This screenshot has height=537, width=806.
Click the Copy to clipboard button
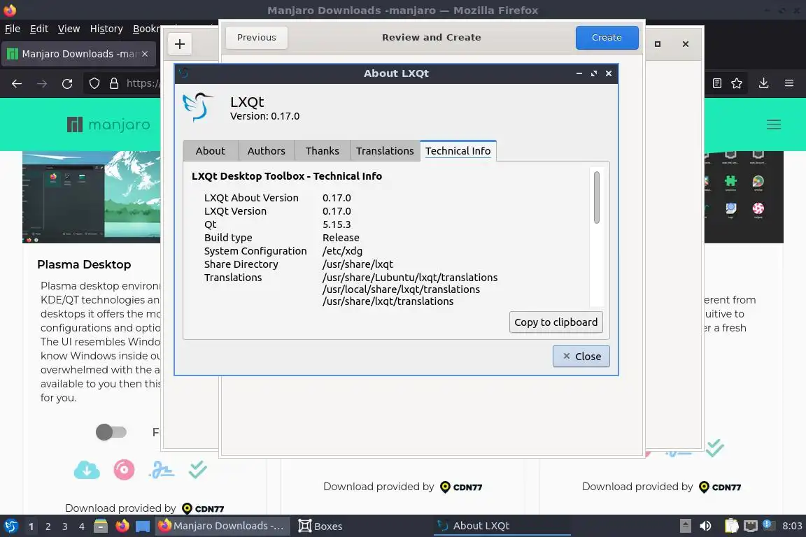point(556,322)
